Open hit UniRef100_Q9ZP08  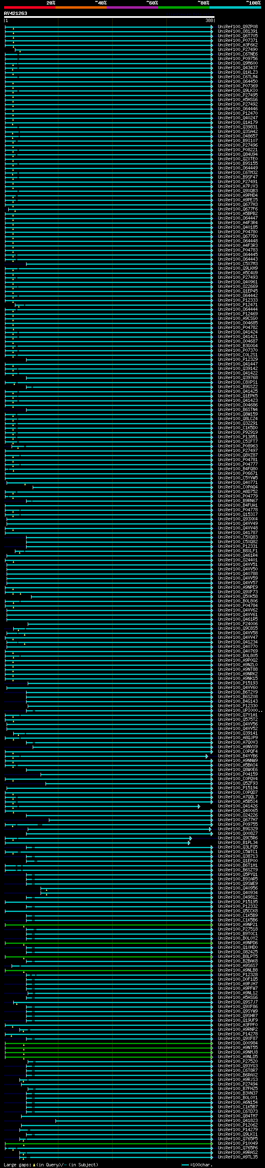(x=237, y=27)
